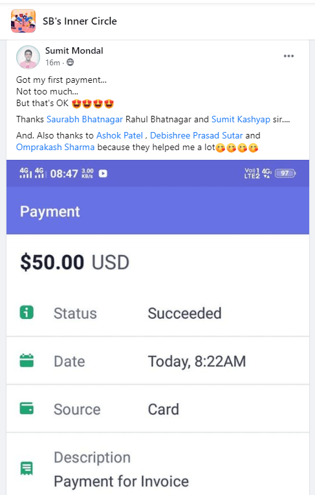The image size is (315, 495).
Task: Click the Payment header in the screenshot
Action: (x=50, y=211)
